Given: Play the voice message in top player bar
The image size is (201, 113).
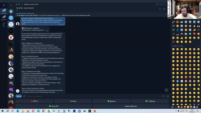Looking at the screenshot, I should point(19,4).
